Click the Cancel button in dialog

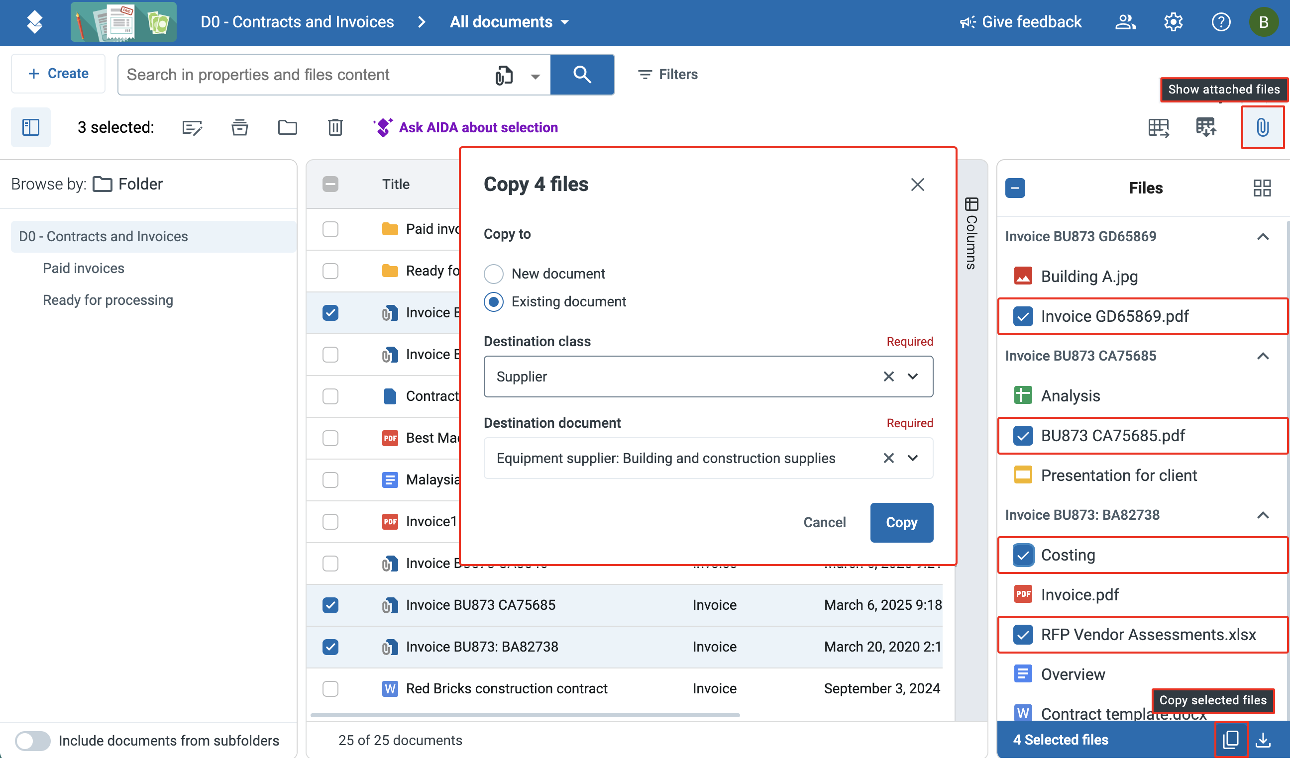[824, 523]
